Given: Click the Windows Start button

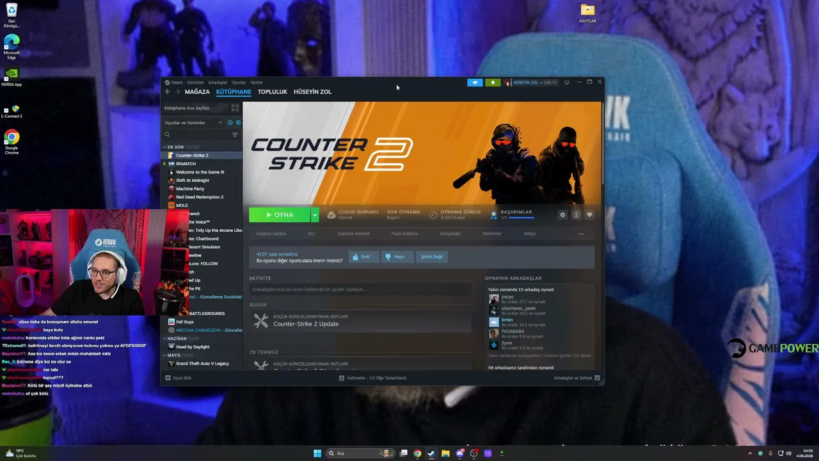Looking at the screenshot, I should click(x=317, y=453).
